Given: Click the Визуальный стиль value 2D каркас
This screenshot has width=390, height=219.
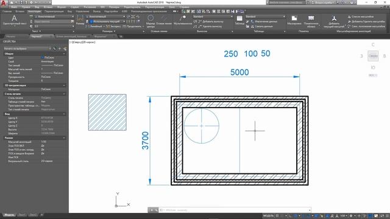Looking at the screenshot, I should click(x=47, y=161).
